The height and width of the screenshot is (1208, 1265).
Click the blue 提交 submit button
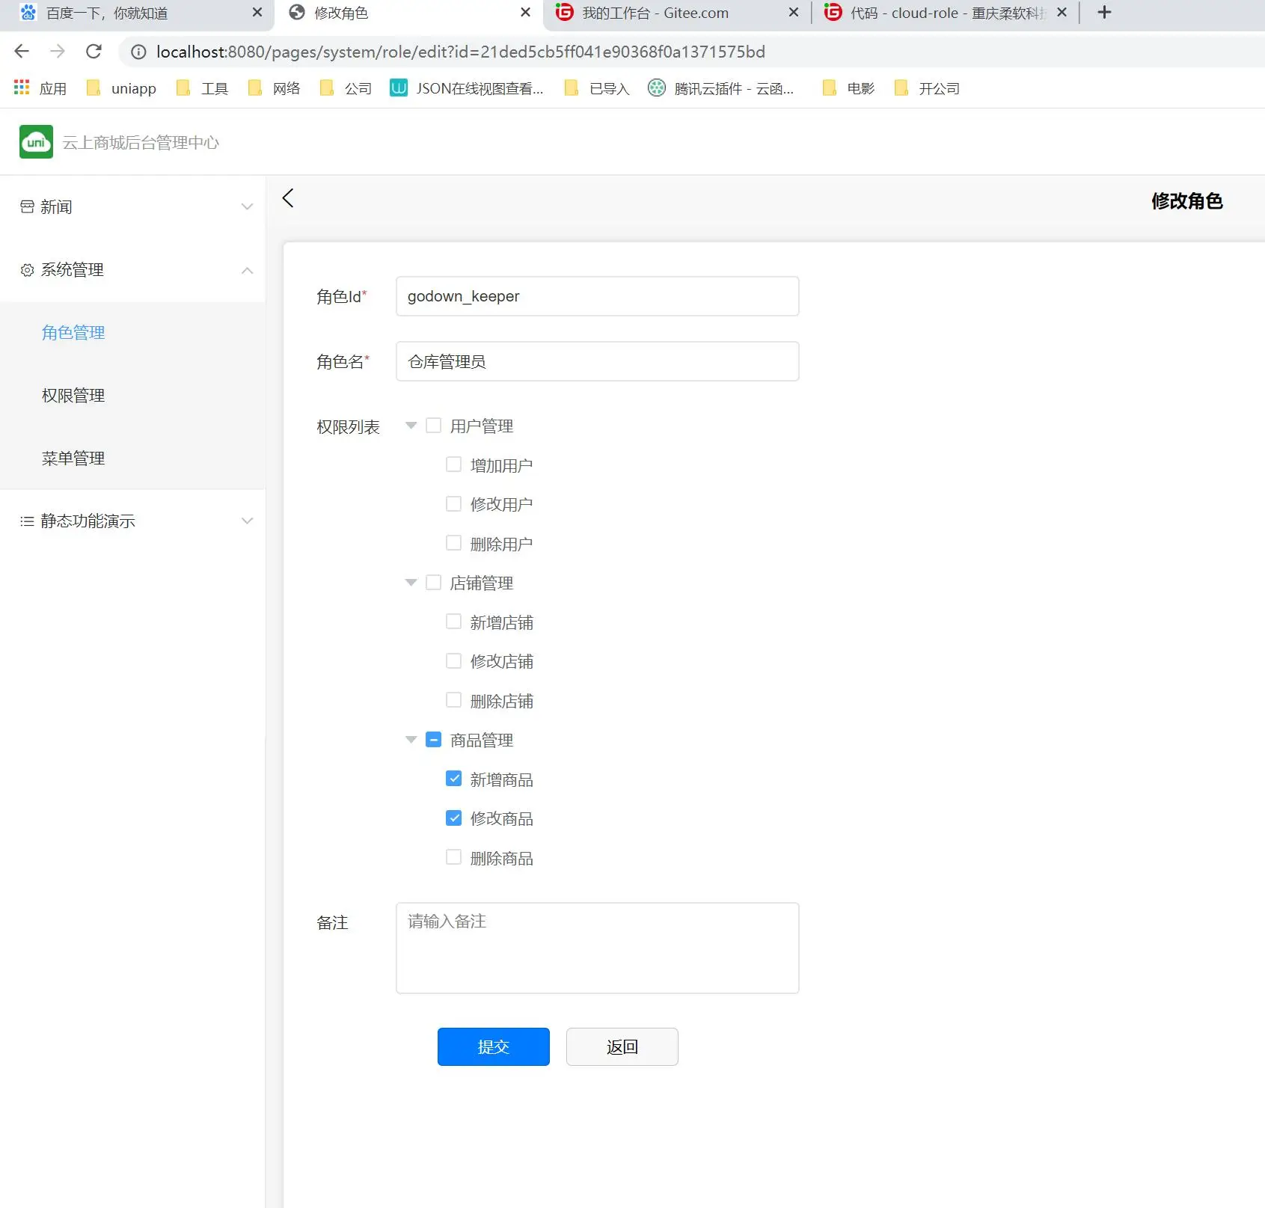point(493,1047)
